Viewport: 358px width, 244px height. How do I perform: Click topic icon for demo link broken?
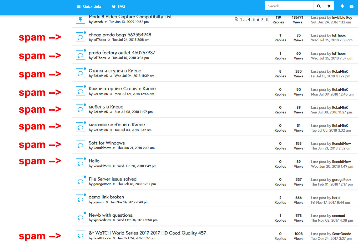[80, 199]
